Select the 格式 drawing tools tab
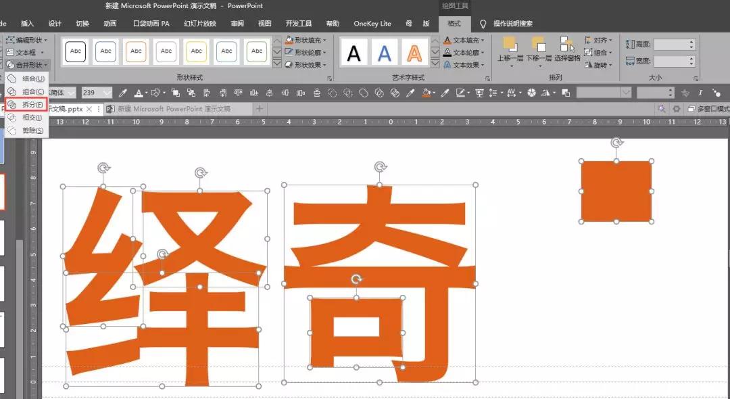 454,23
